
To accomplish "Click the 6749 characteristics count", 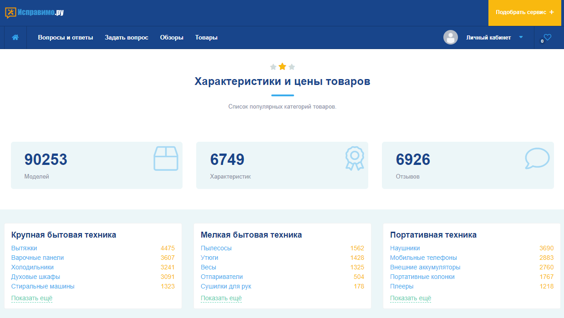I will point(227,159).
